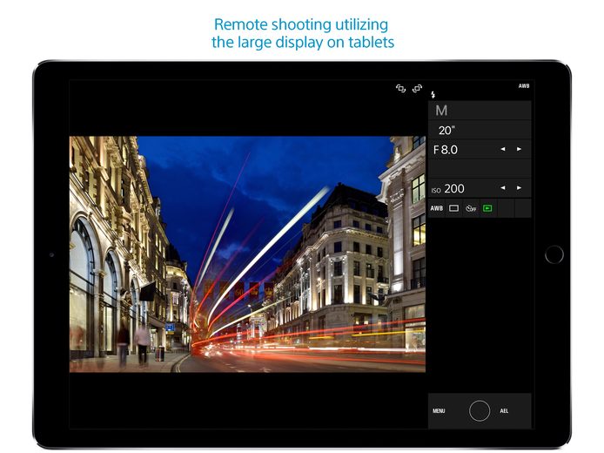Tap the flash indicator icon
The image size is (604, 453).
433,94
